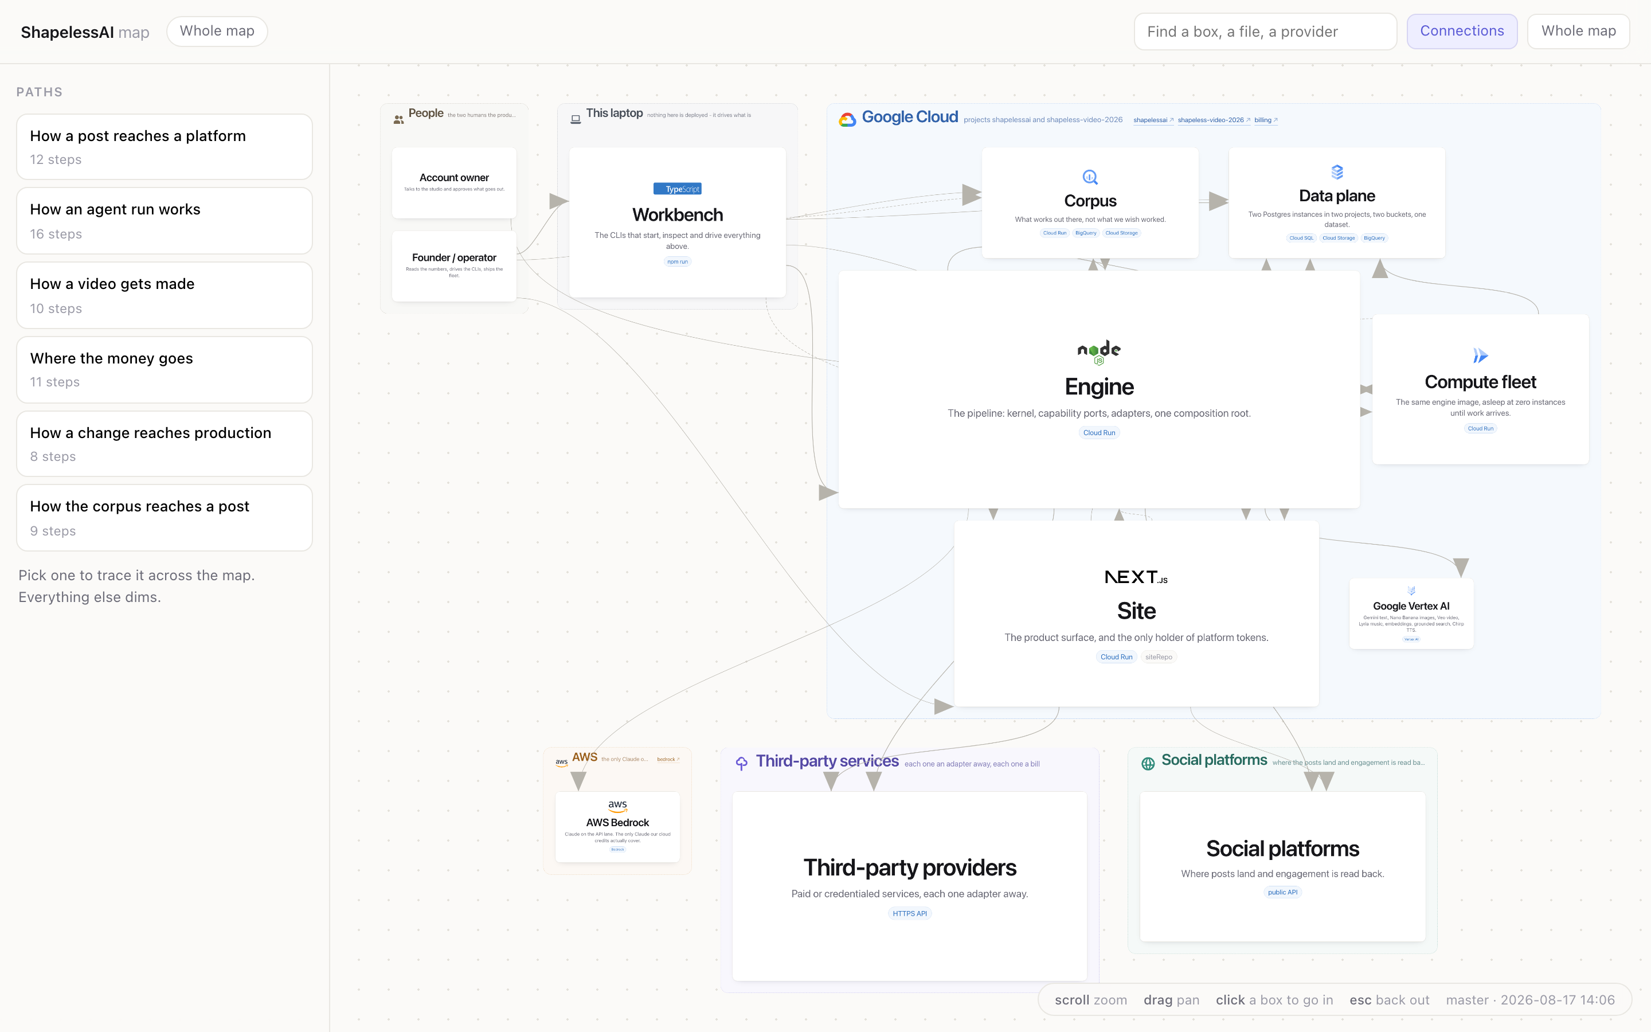Click the Workbench title
This screenshot has height=1032, width=1651.
pos(678,215)
